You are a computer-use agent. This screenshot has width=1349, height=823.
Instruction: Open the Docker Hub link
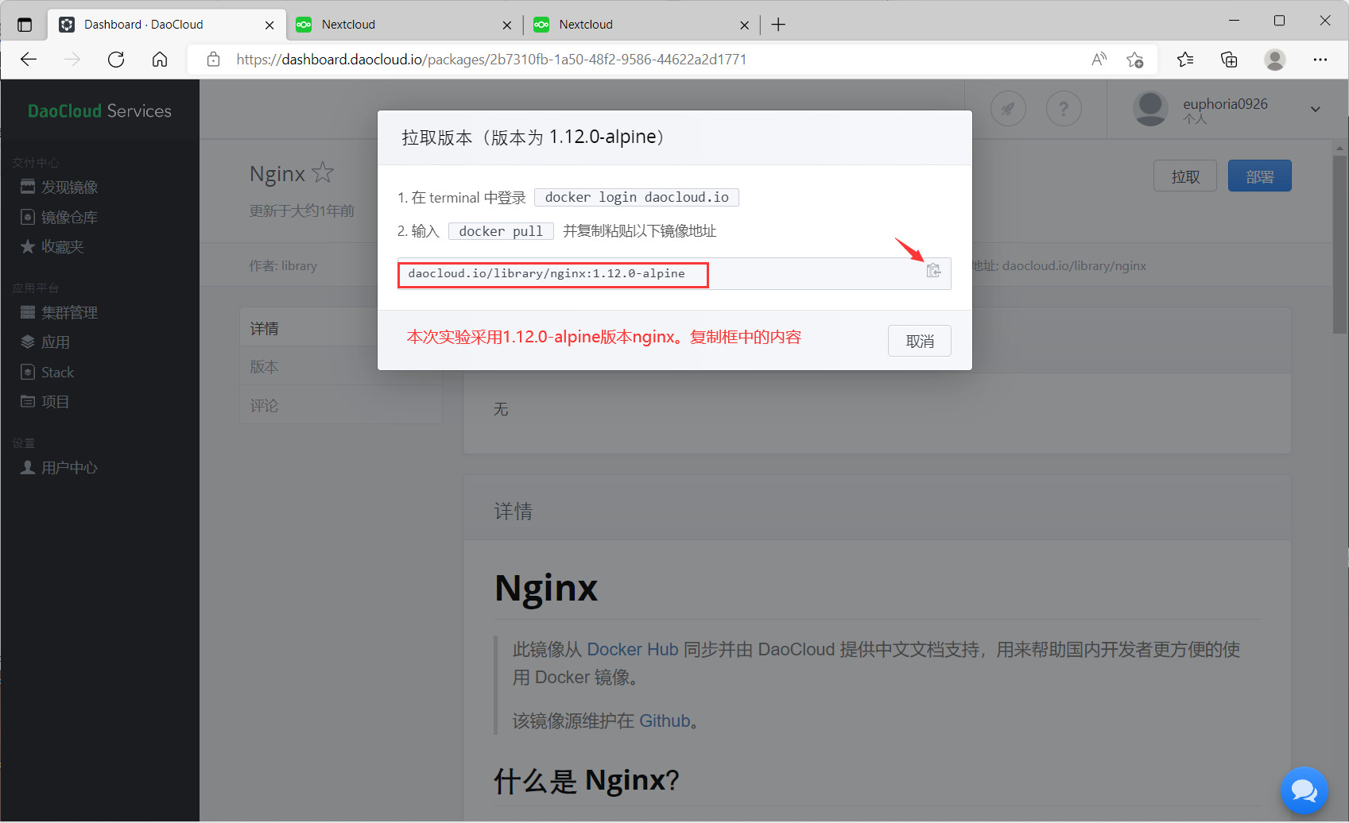(632, 649)
